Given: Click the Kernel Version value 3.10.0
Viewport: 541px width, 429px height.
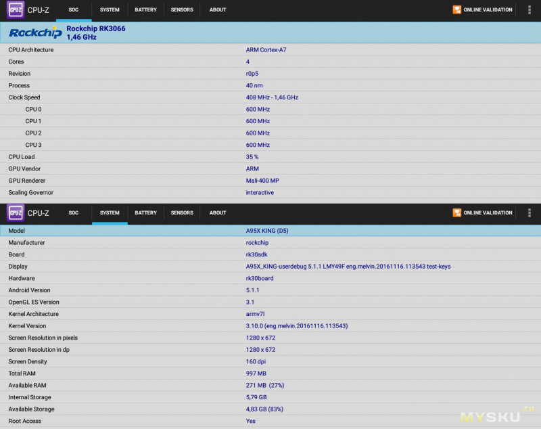Looking at the screenshot, I should [x=297, y=325].
